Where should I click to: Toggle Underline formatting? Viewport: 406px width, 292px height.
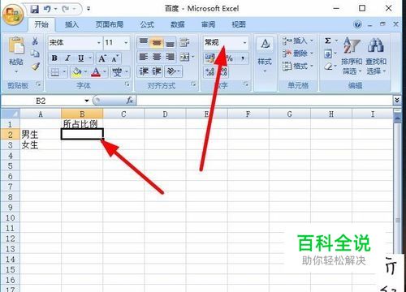80,58
